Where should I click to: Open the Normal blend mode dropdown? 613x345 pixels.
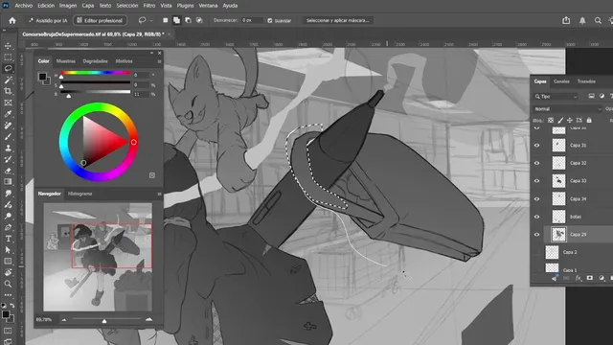567,108
